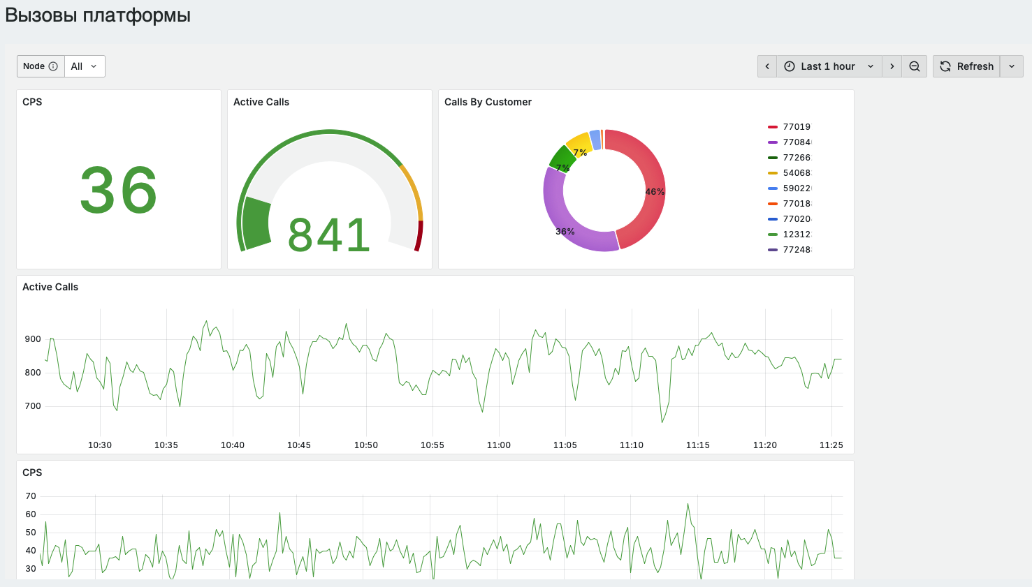Click the red legend swatch for 77019
Viewport: 1032px width, 587px height.
(x=773, y=127)
